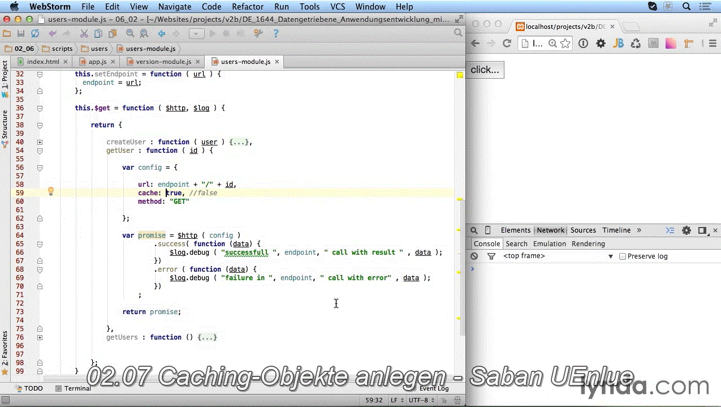Expand the folded createUser function at line 40
The width and height of the screenshot is (721, 407).
pos(40,142)
